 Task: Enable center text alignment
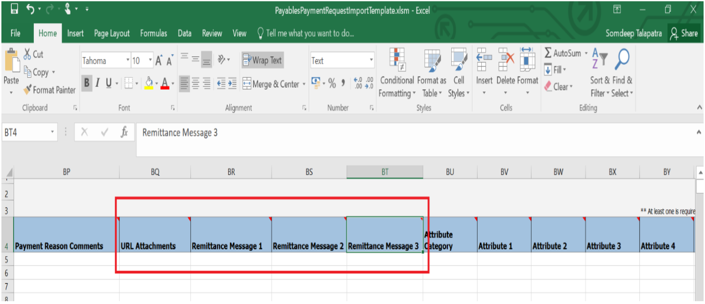(x=196, y=83)
